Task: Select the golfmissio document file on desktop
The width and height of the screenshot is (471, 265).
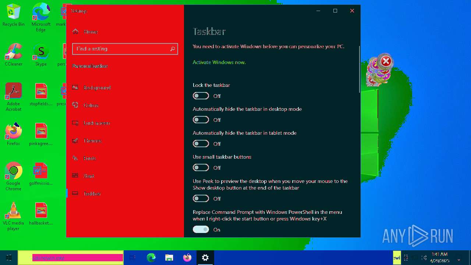Action: tap(41, 174)
